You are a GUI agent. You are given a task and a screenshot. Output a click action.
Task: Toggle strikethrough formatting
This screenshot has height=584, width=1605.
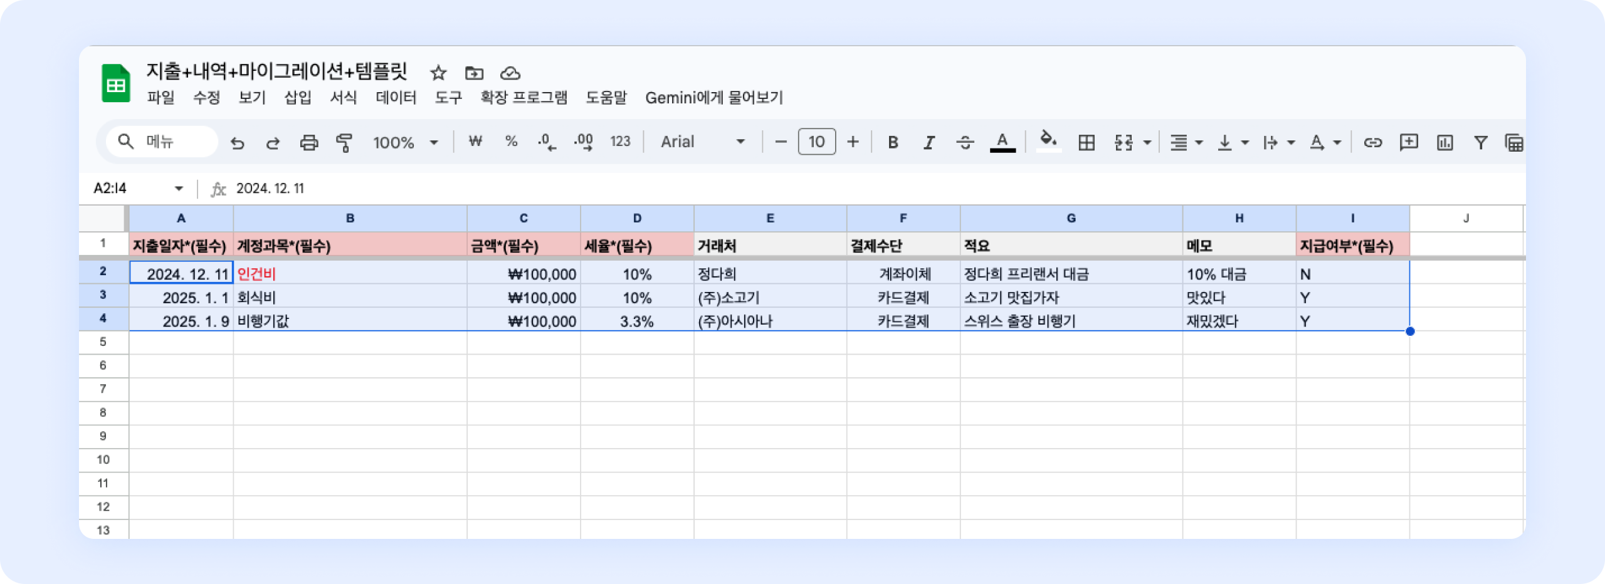tap(965, 143)
